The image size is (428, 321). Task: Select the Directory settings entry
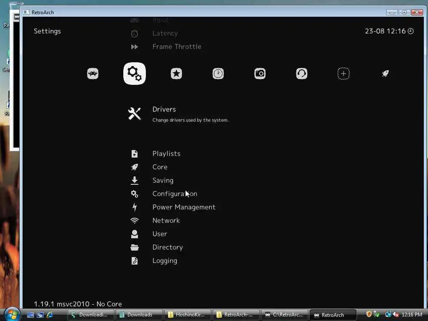pyautogui.click(x=168, y=247)
